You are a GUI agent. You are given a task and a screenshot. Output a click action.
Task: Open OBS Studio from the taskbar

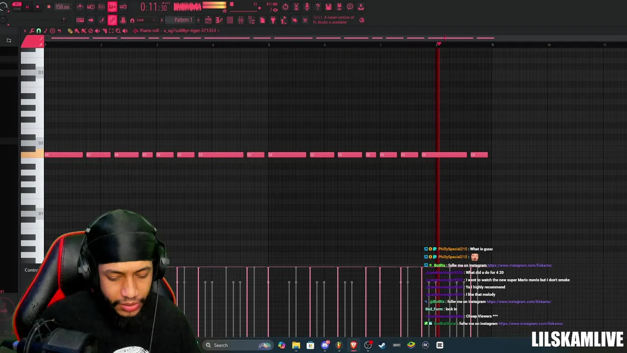click(x=368, y=345)
